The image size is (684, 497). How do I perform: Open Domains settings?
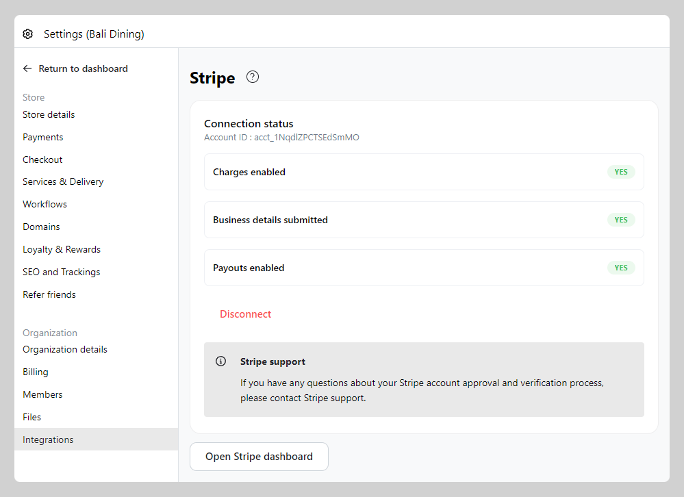[42, 227]
